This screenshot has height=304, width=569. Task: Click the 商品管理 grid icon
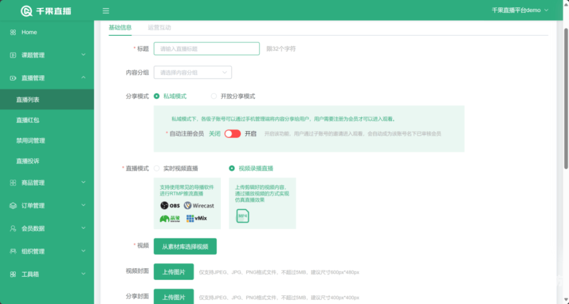point(13,182)
